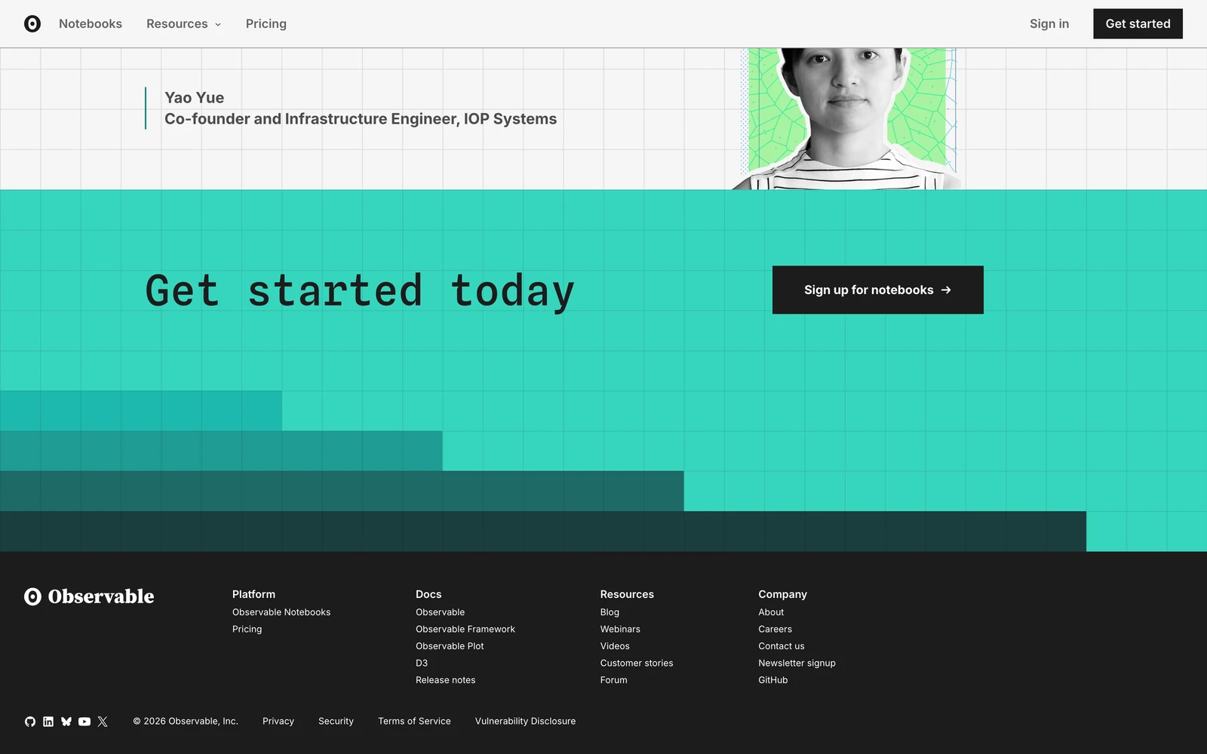The height and width of the screenshot is (754, 1207).
Task: Open GitHub social icon in footer
Action: 30,722
